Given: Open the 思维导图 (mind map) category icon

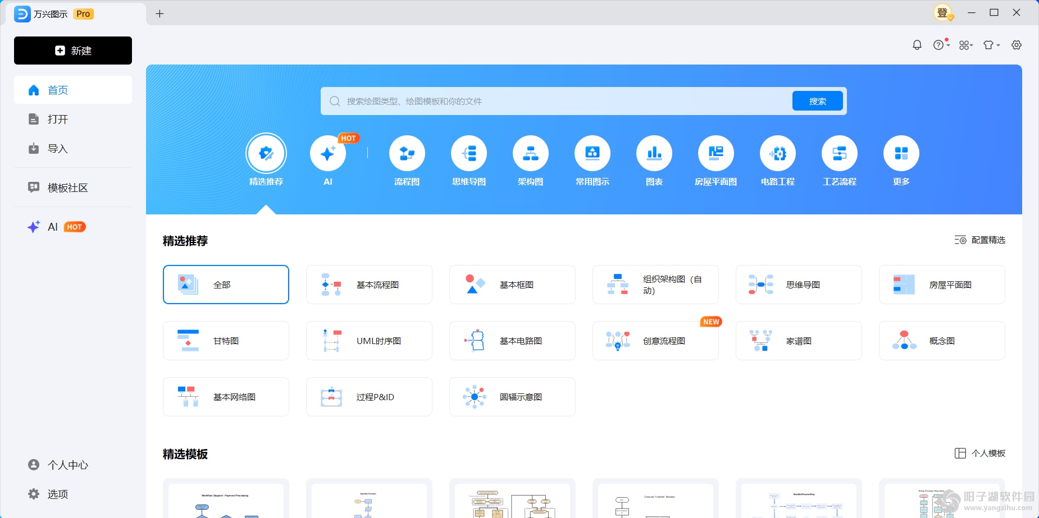Looking at the screenshot, I should tap(468, 153).
